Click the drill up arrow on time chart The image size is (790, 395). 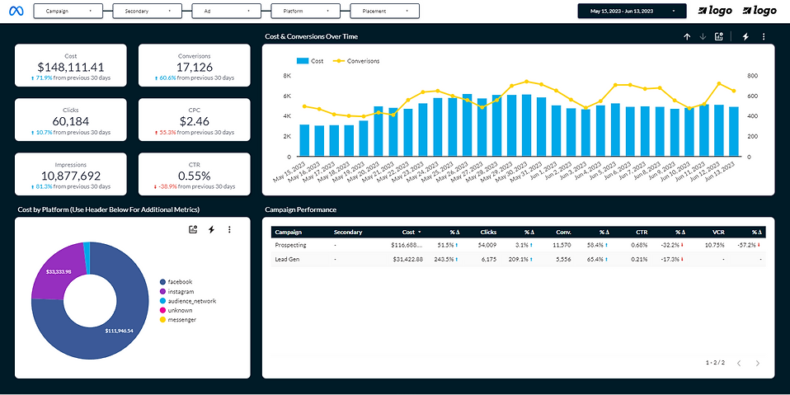tap(687, 37)
